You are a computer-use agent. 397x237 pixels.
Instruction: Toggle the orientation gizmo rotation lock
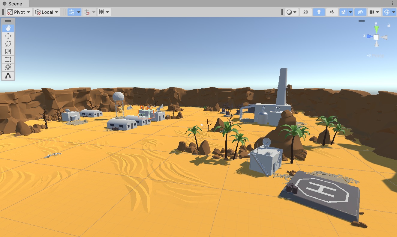click(389, 25)
